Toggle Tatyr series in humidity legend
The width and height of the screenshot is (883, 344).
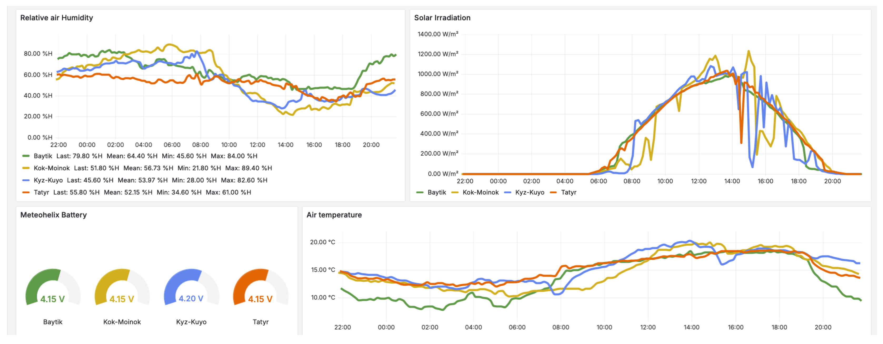click(42, 192)
